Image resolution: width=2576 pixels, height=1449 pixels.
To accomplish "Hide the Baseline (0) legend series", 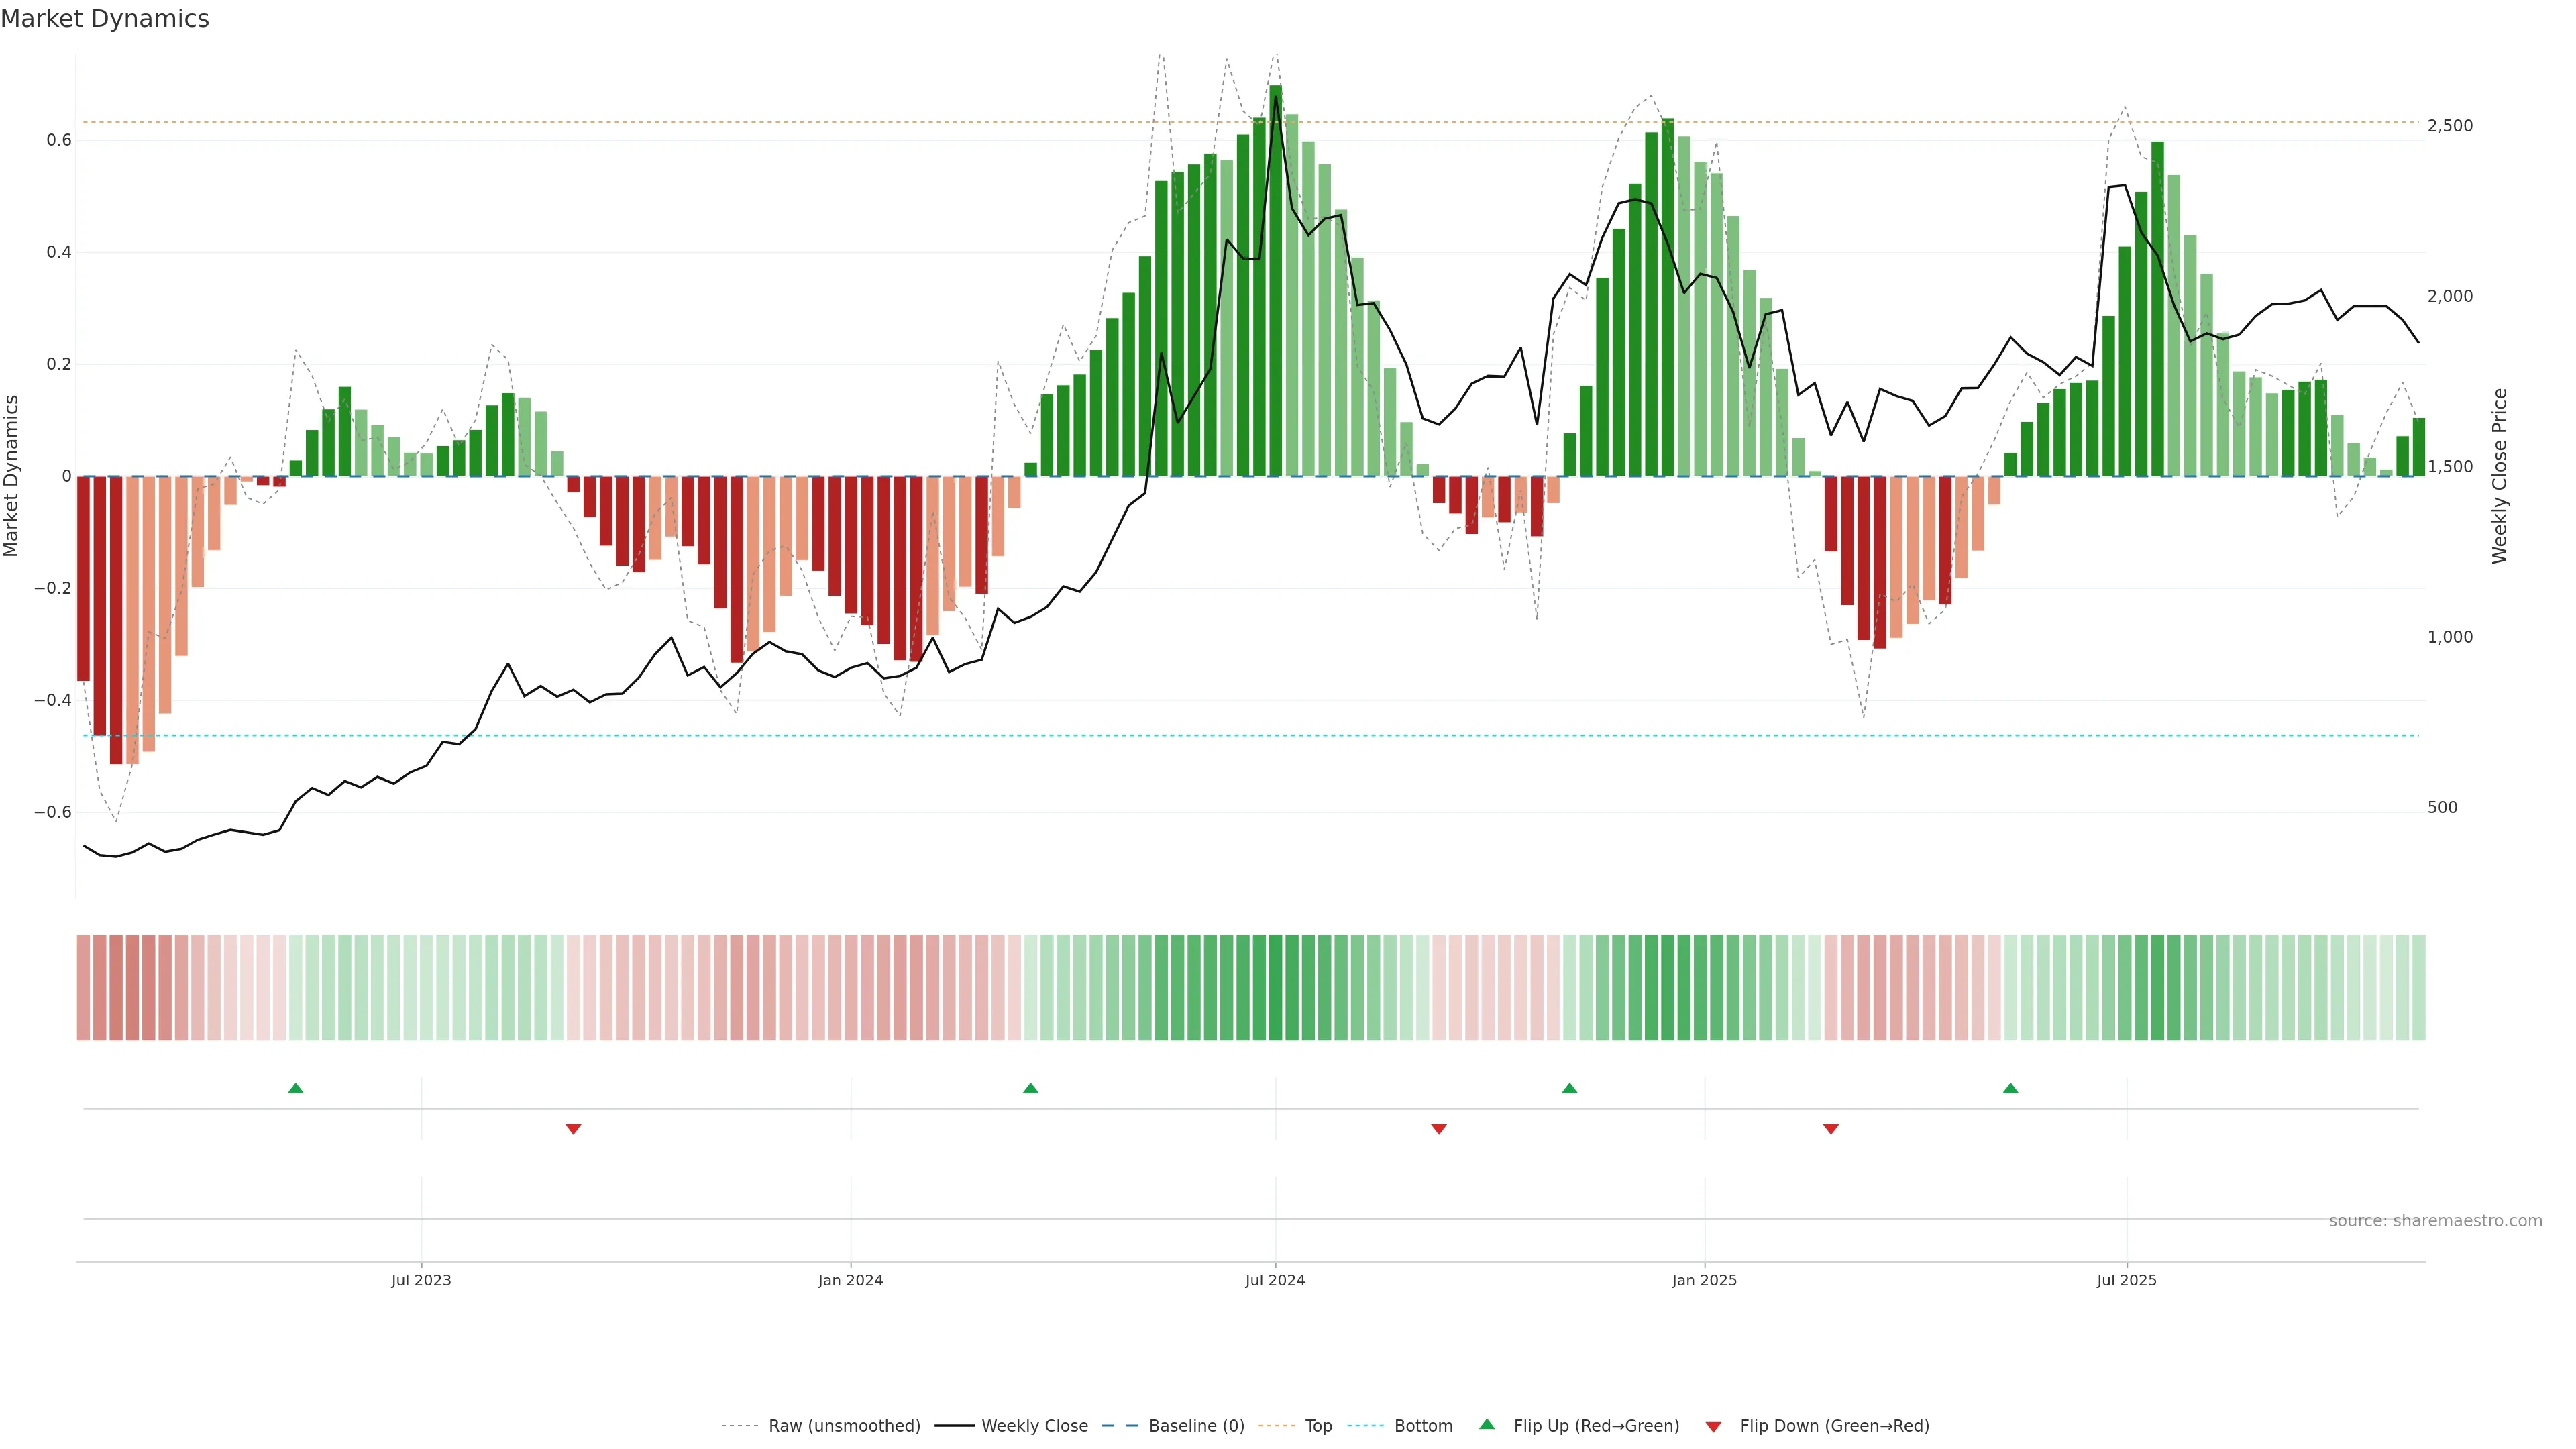I will click(x=1196, y=1426).
